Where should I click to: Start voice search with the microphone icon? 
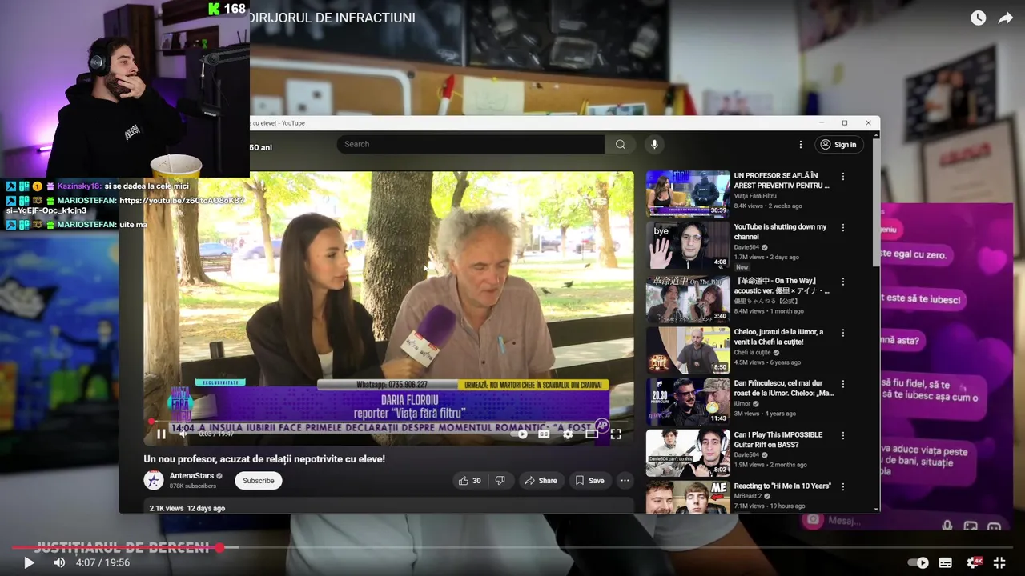[654, 144]
